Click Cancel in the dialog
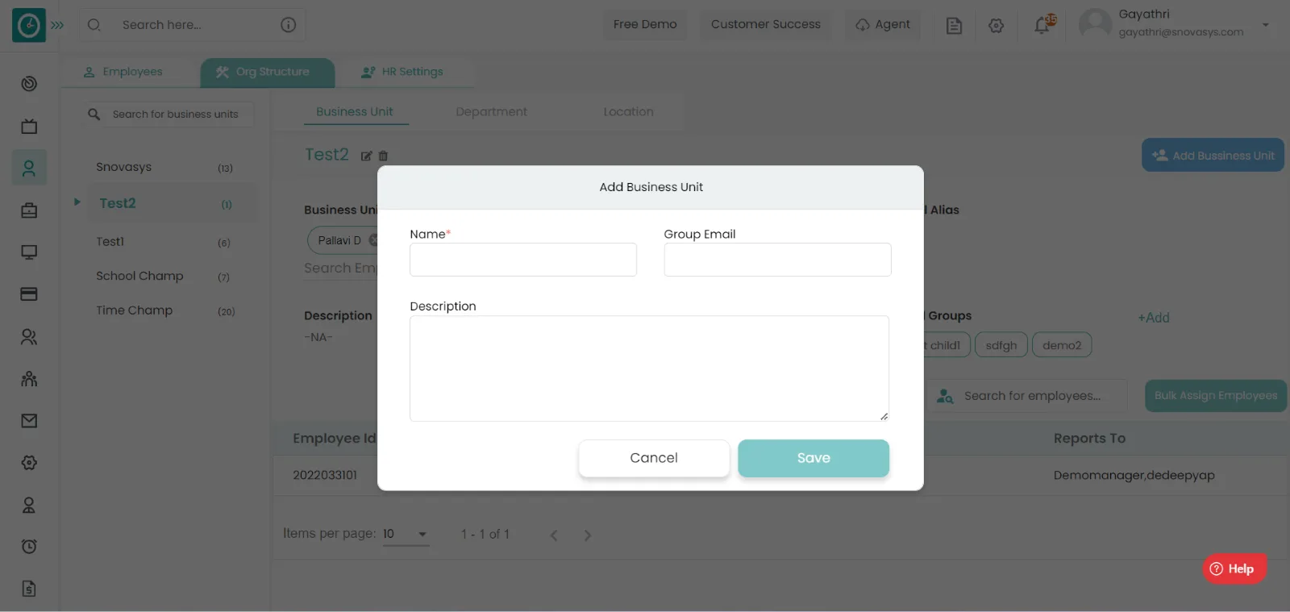This screenshot has height=612, width=1290. click(654, 458)
